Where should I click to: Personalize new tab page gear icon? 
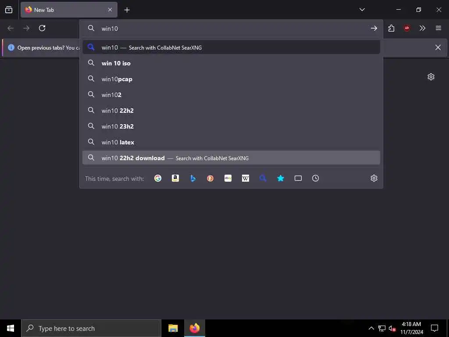coord(431,77)
